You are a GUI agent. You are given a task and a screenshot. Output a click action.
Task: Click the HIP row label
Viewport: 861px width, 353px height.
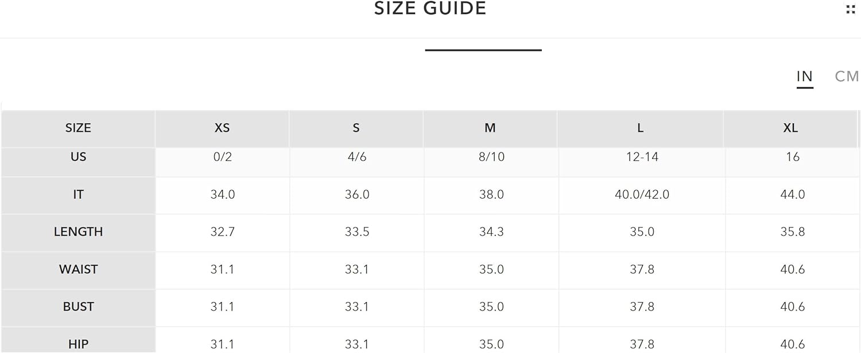pyautogui.click(x=78, y=344)
